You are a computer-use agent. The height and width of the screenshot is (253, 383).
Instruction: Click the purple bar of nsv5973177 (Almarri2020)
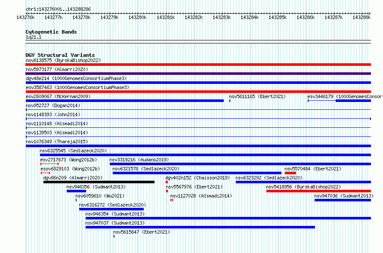click(x=198, y=74)
